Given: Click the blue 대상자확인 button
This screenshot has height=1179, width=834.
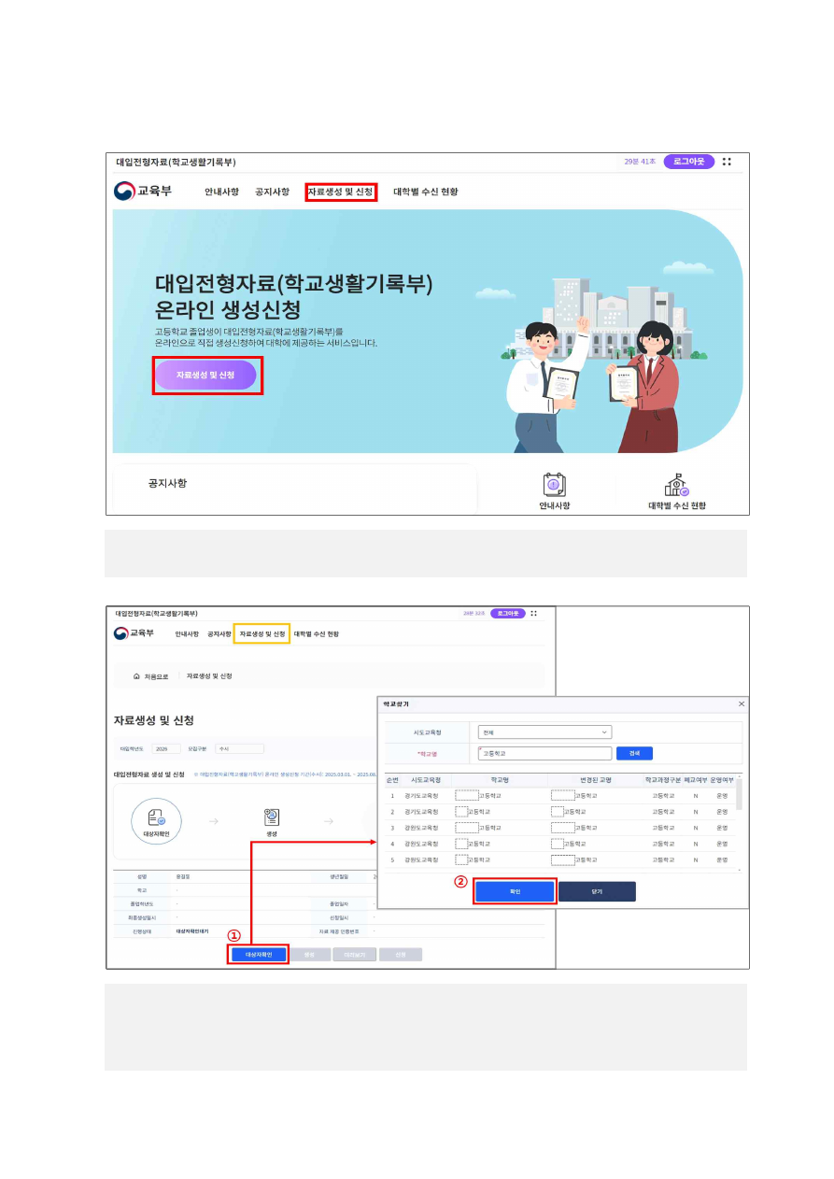Looking at the screenshot, I should tap(259, 955).
